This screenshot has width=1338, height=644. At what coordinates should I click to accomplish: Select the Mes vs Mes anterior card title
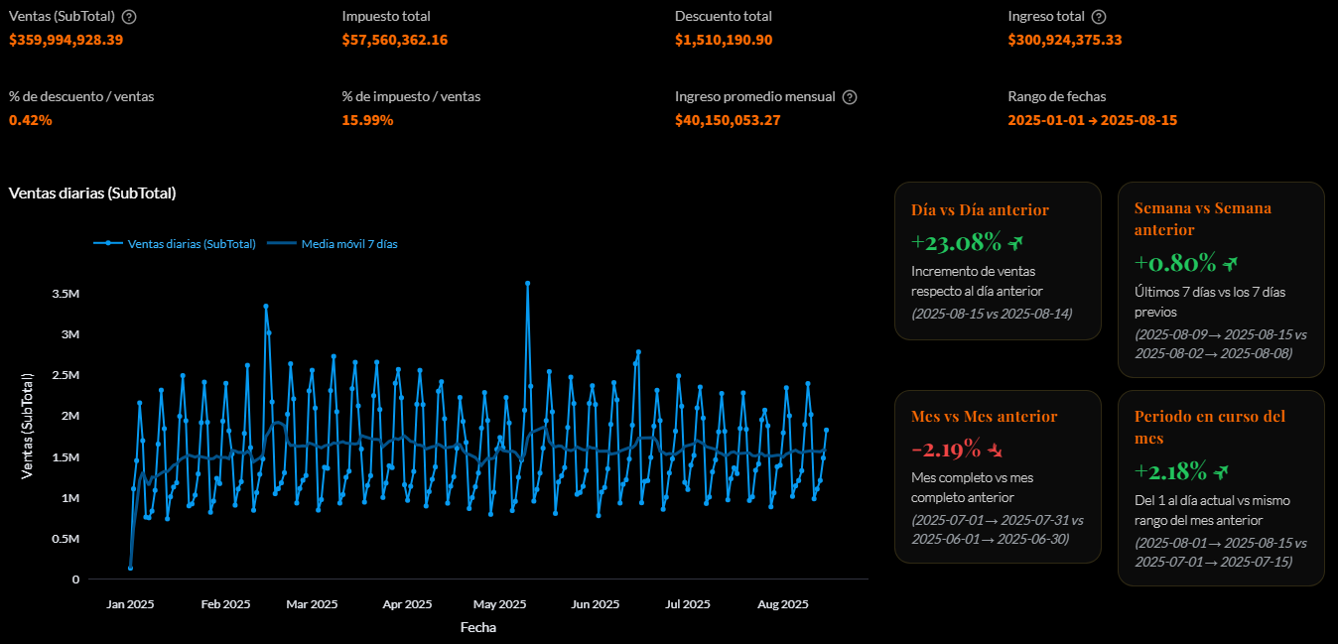point(984,417)
